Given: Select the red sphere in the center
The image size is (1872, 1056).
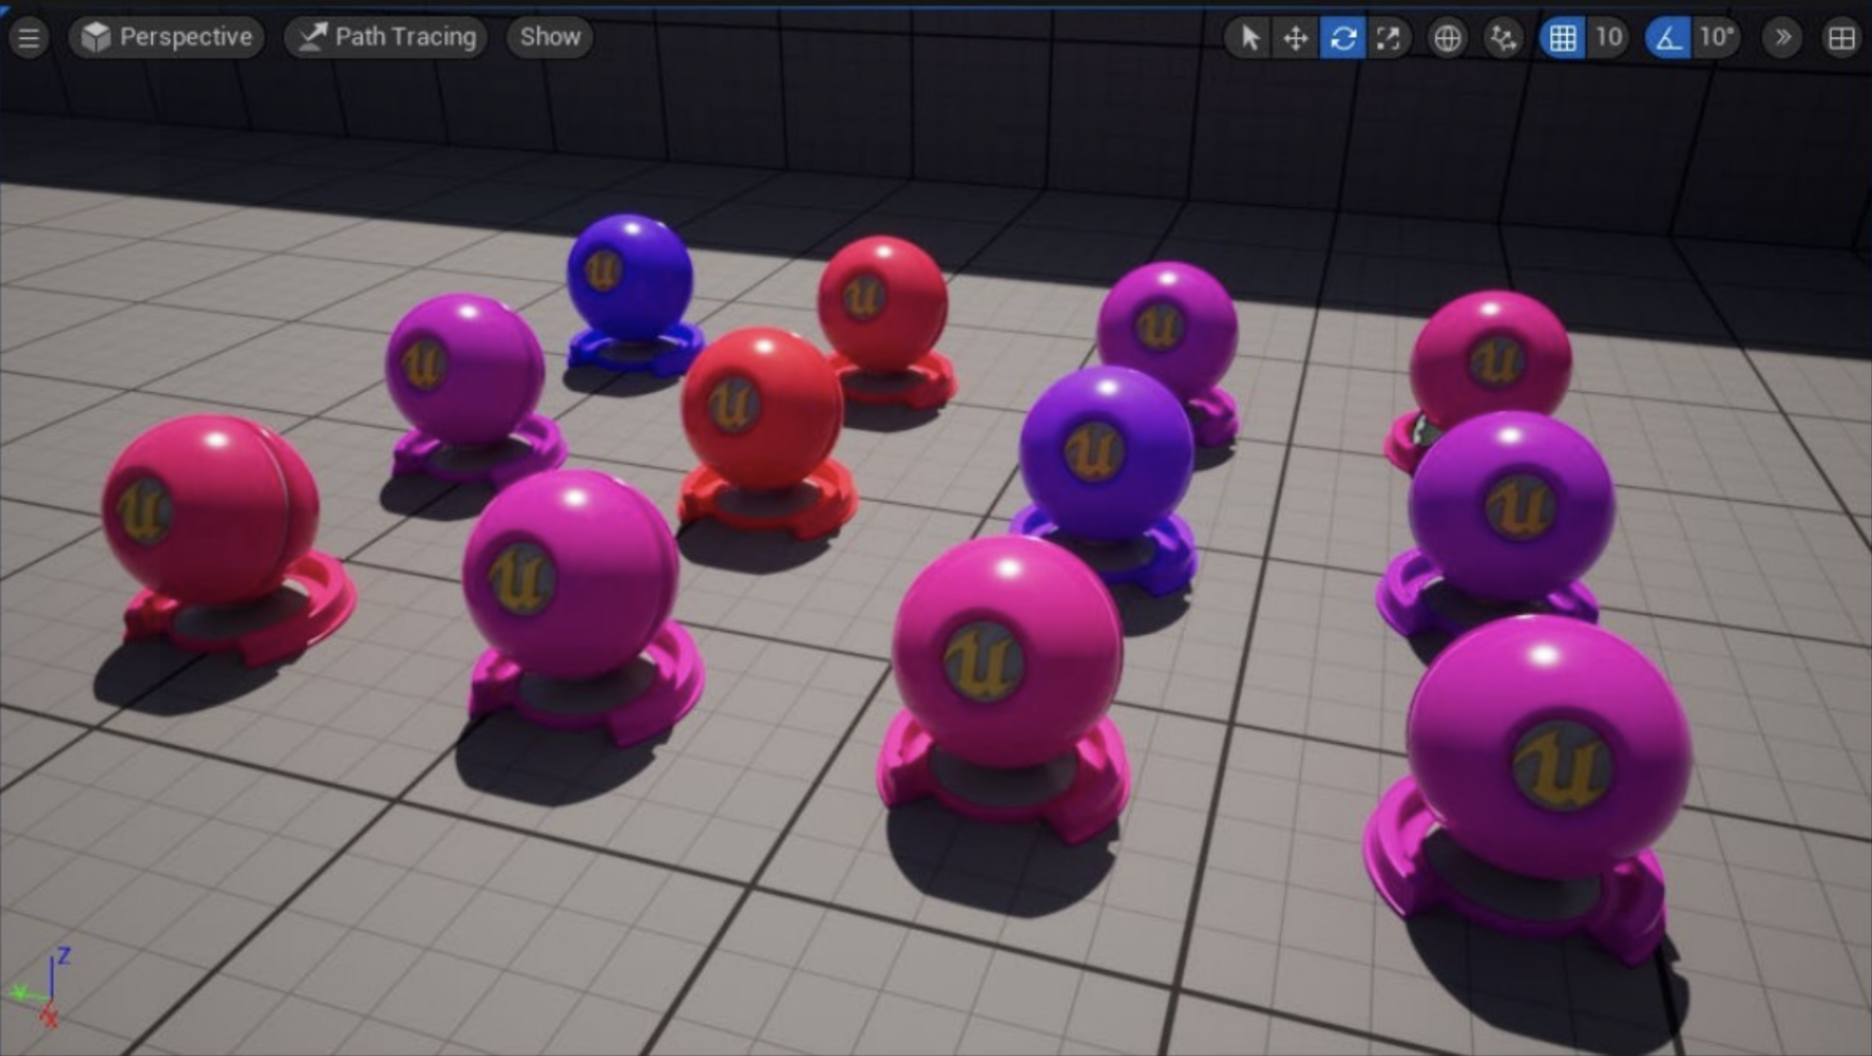Looking at the screenshot, I should point(762,408).
